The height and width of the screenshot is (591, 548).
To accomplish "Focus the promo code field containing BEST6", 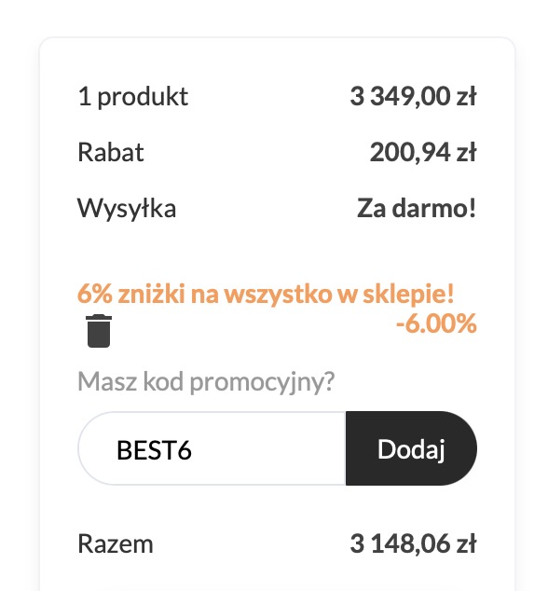I will [212, 448].
